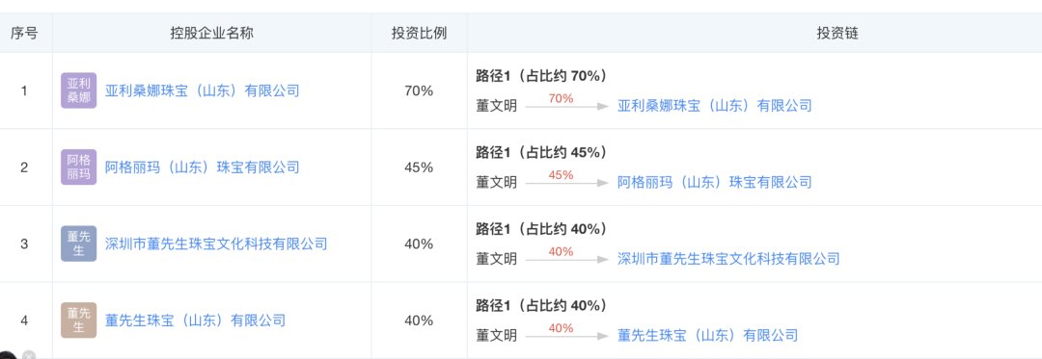
Task: Open 亚利桑娜珠宝 link in the investment chain
Action: (x=714, y=105)
